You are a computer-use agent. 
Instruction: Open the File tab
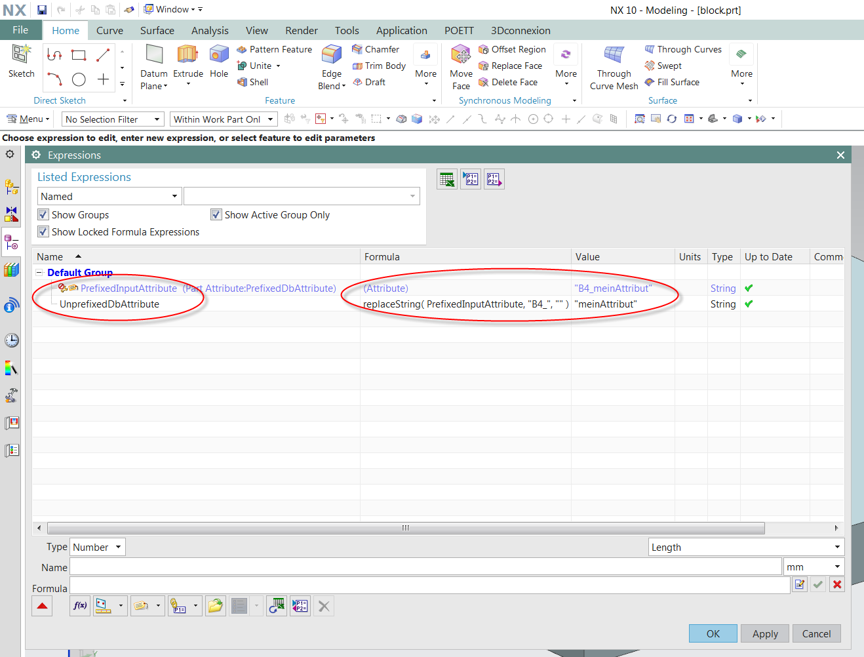pyautogui.click(x=20, y=30)
